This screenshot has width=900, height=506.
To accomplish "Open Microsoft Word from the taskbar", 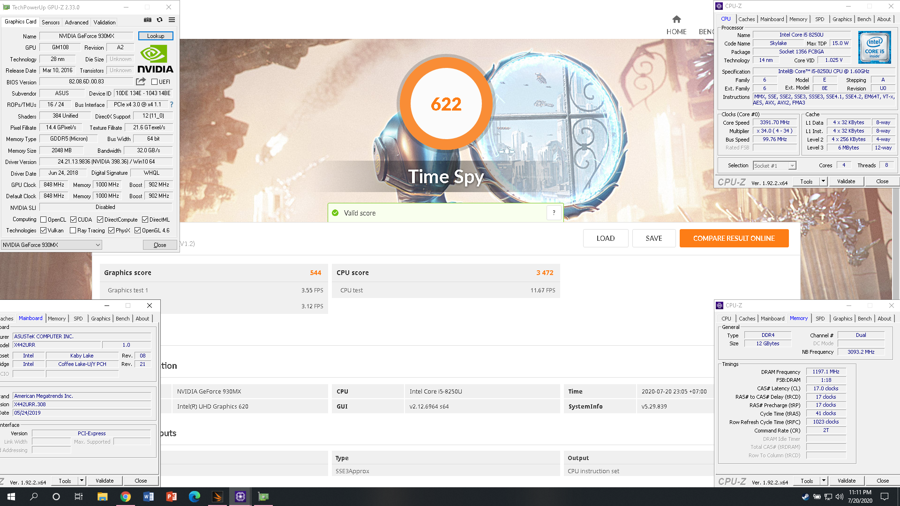I will (x=148, y=497).
